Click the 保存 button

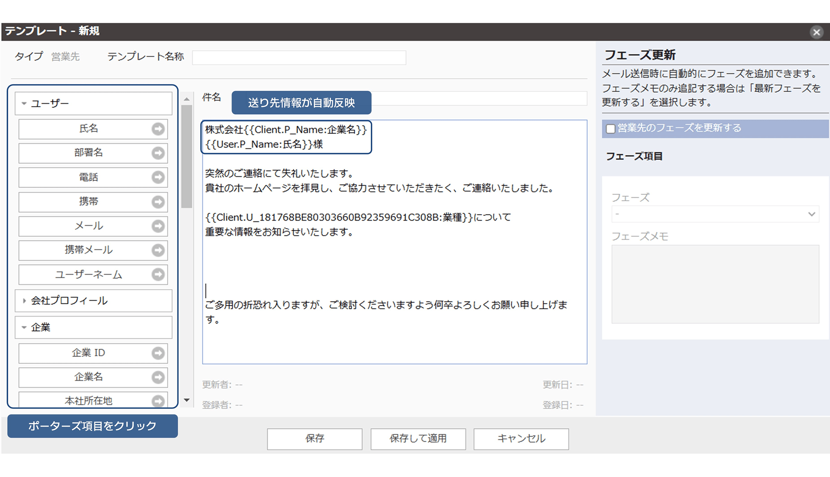click(315, 438)
